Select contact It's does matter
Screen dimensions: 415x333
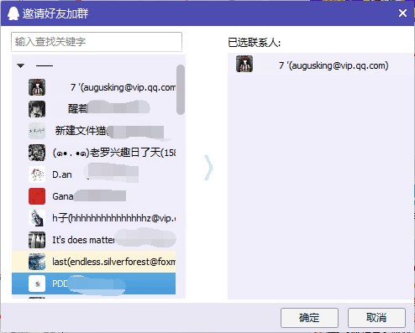(x=93, y=240)
